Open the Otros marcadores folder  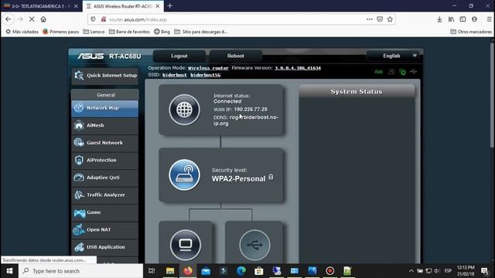[471, 32]
